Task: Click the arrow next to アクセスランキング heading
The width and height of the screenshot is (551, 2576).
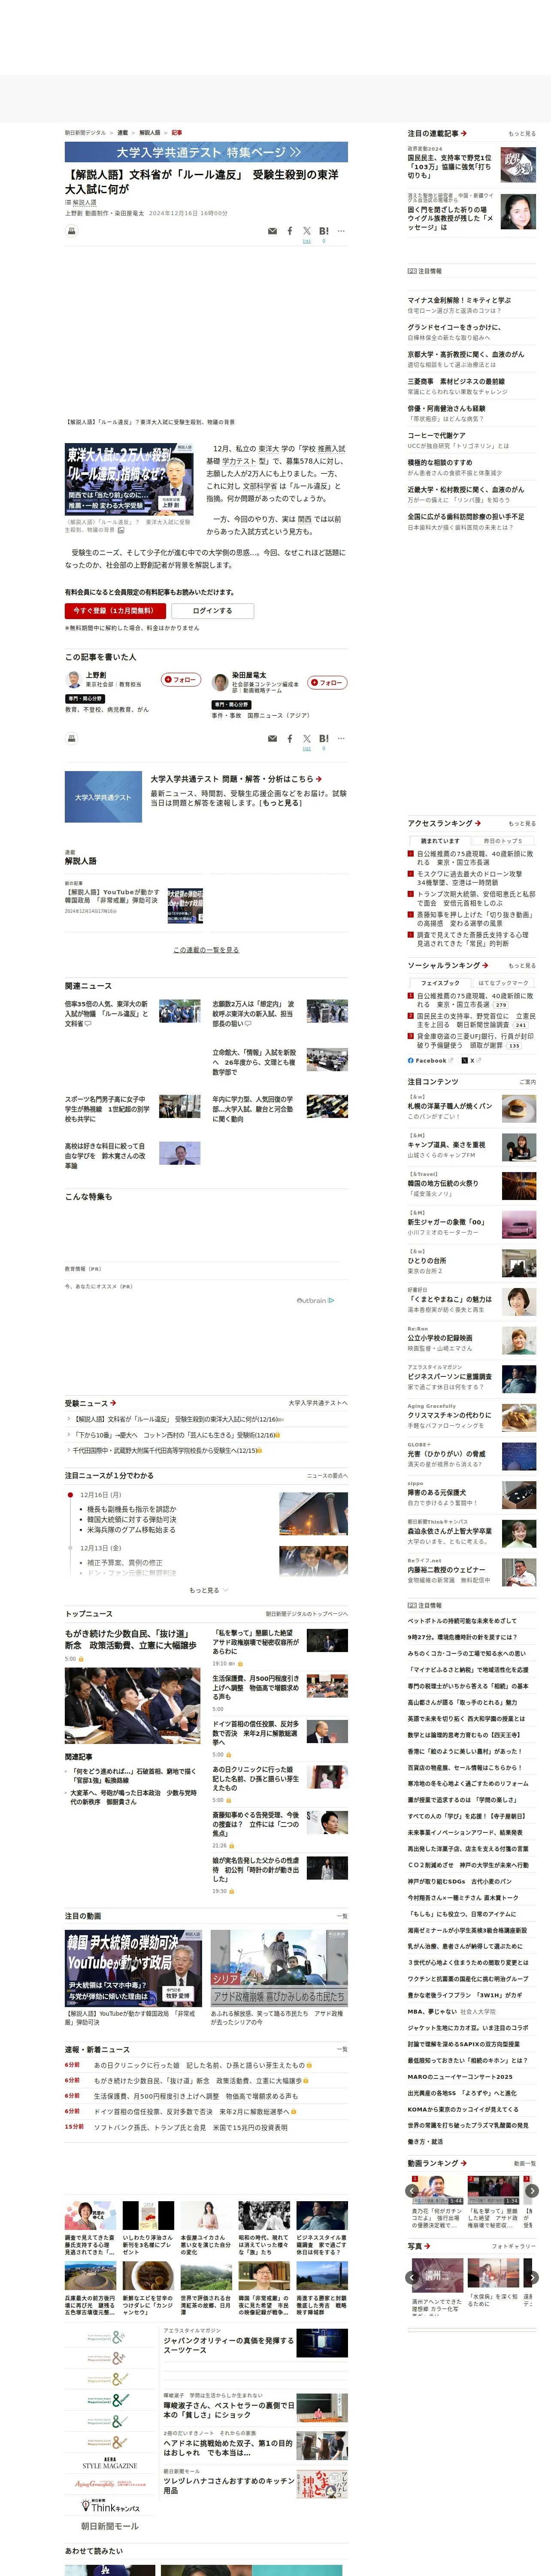Action: coord(478,823)
